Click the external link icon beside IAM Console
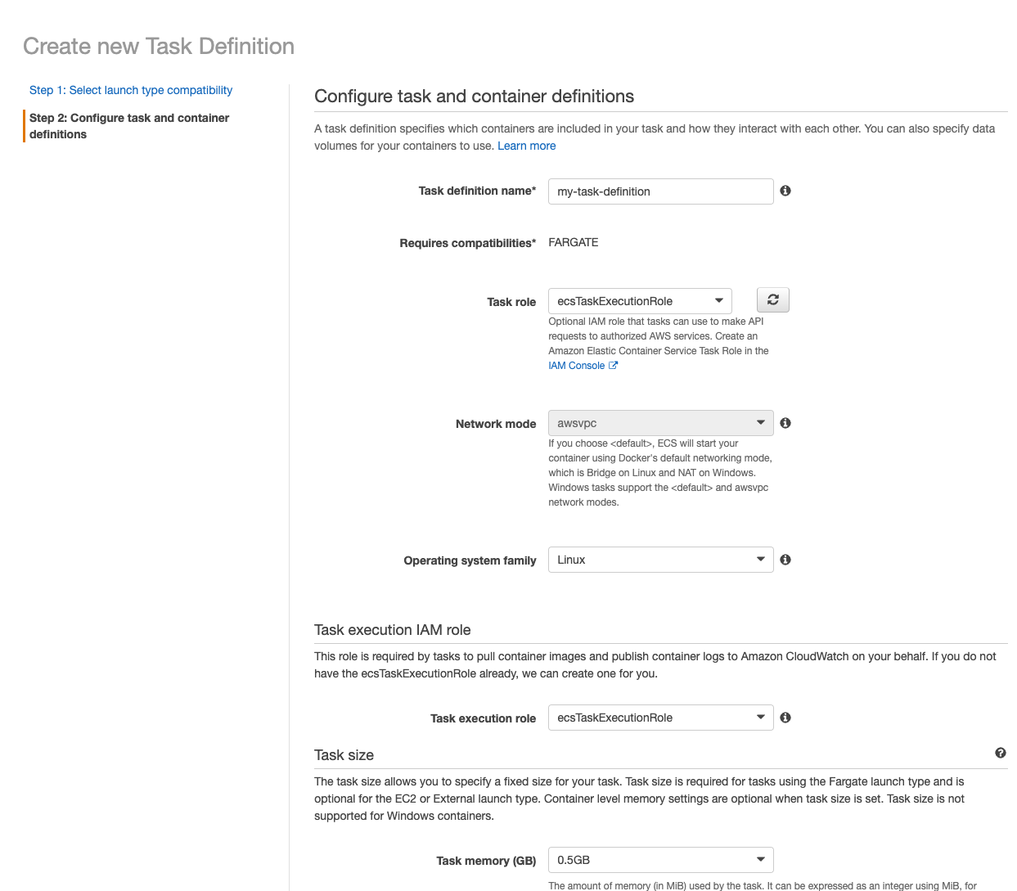 (614, 365)
